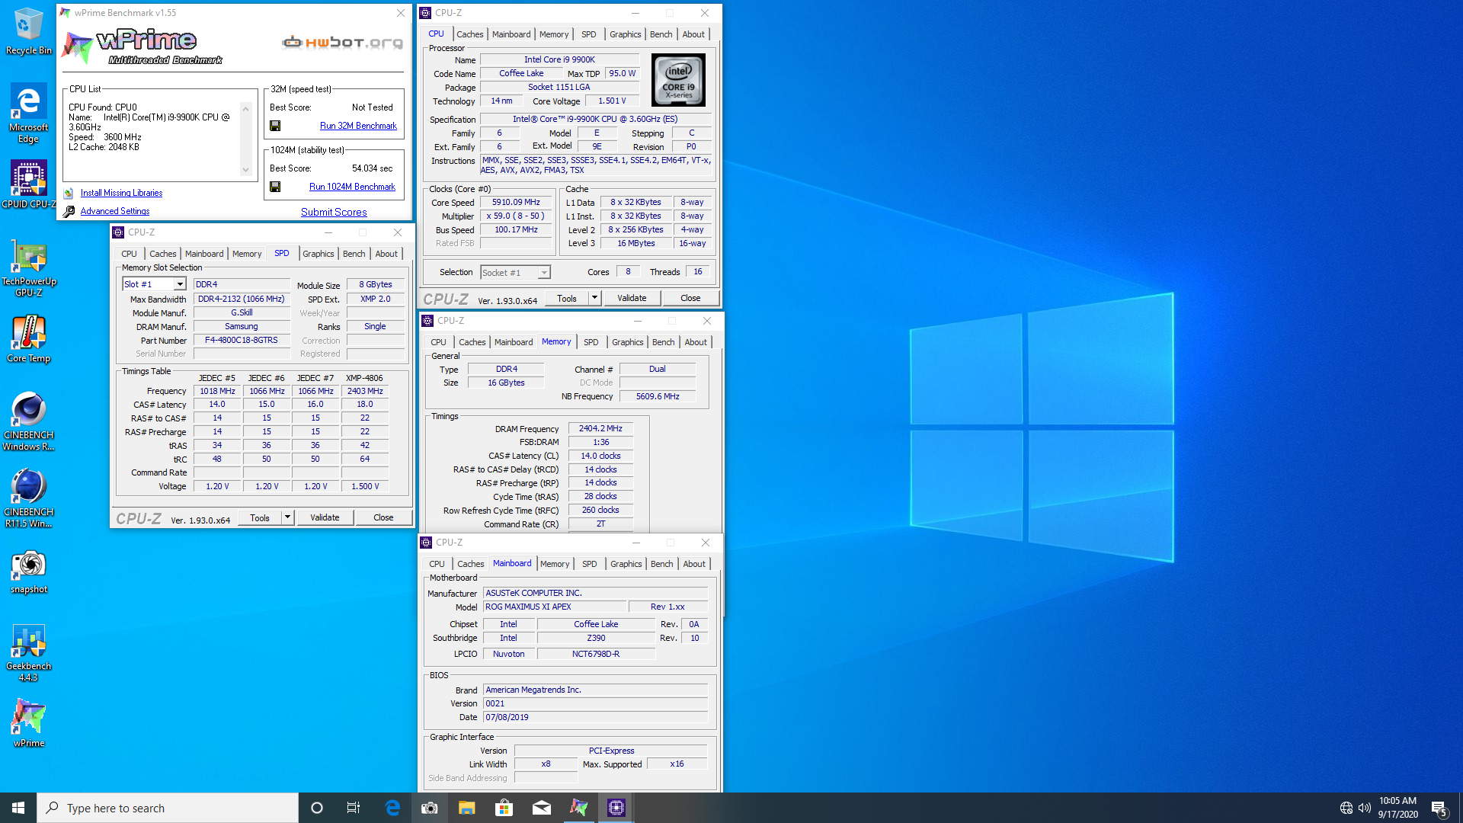Select Mainboard tab in SPD CPU-Z window

click(x=204, y=254)
